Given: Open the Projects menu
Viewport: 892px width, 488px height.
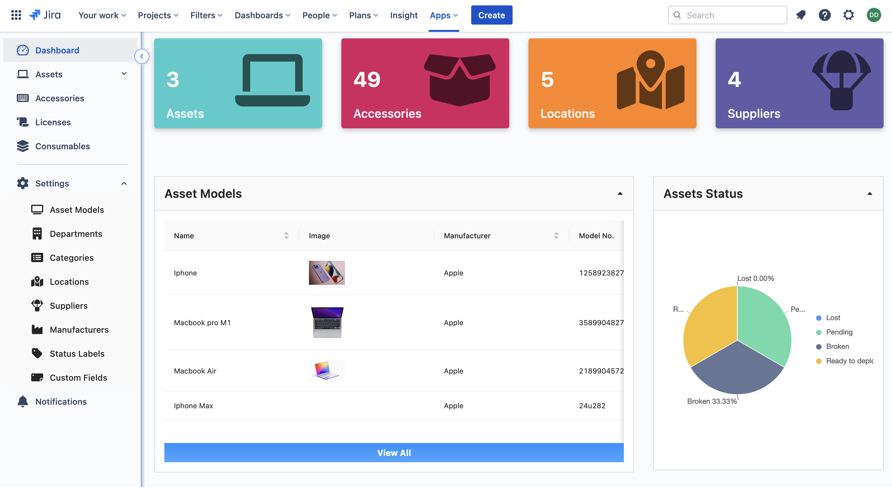Looking at the screenshot, I should click(x=158, y=15).
